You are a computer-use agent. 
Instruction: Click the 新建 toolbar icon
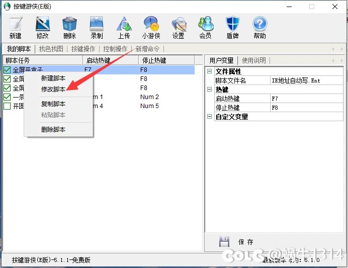click(16, 24)
